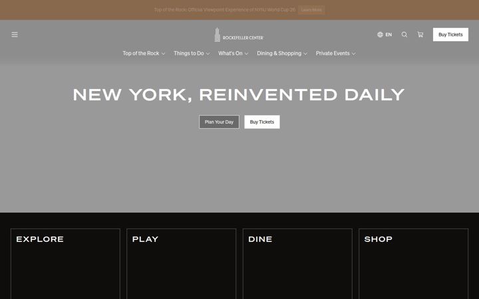Expand the Top of the Rock menu
The width and height of the screenshot is (479, 299).
click(x=144, y=53)
